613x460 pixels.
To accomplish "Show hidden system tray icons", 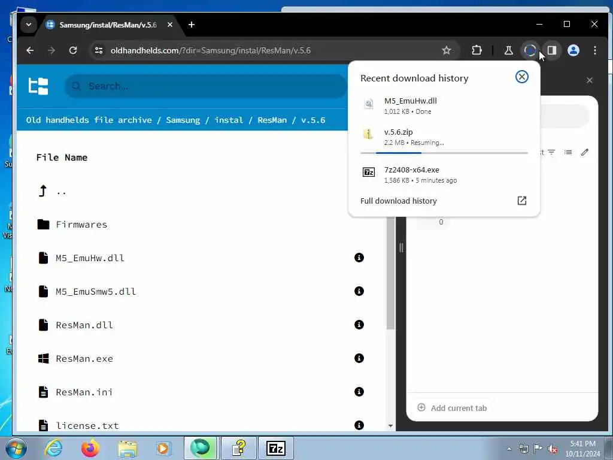I will click(509, 449).
